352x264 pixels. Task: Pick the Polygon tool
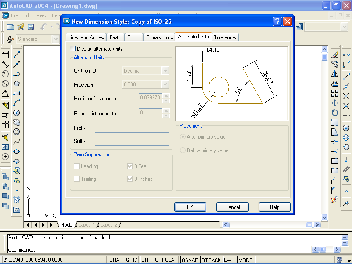[x=17, y=84]
